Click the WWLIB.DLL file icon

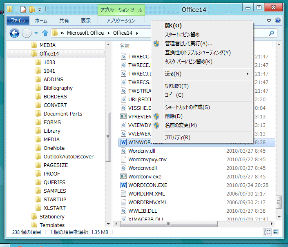pyautogui.click(x=123, y=211)
